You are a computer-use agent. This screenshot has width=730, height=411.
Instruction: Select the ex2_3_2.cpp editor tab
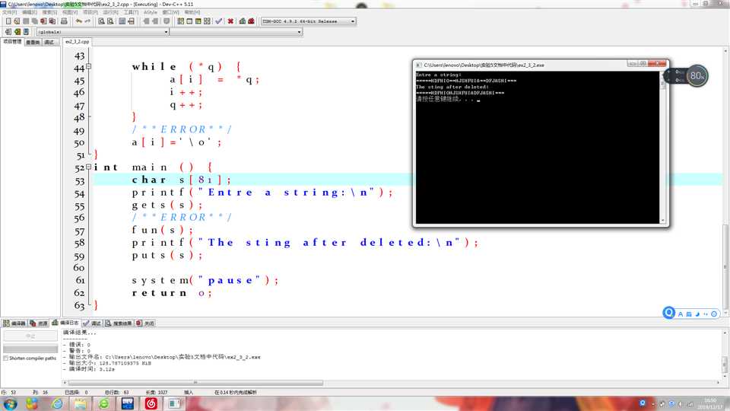click(x=78, y=42)
